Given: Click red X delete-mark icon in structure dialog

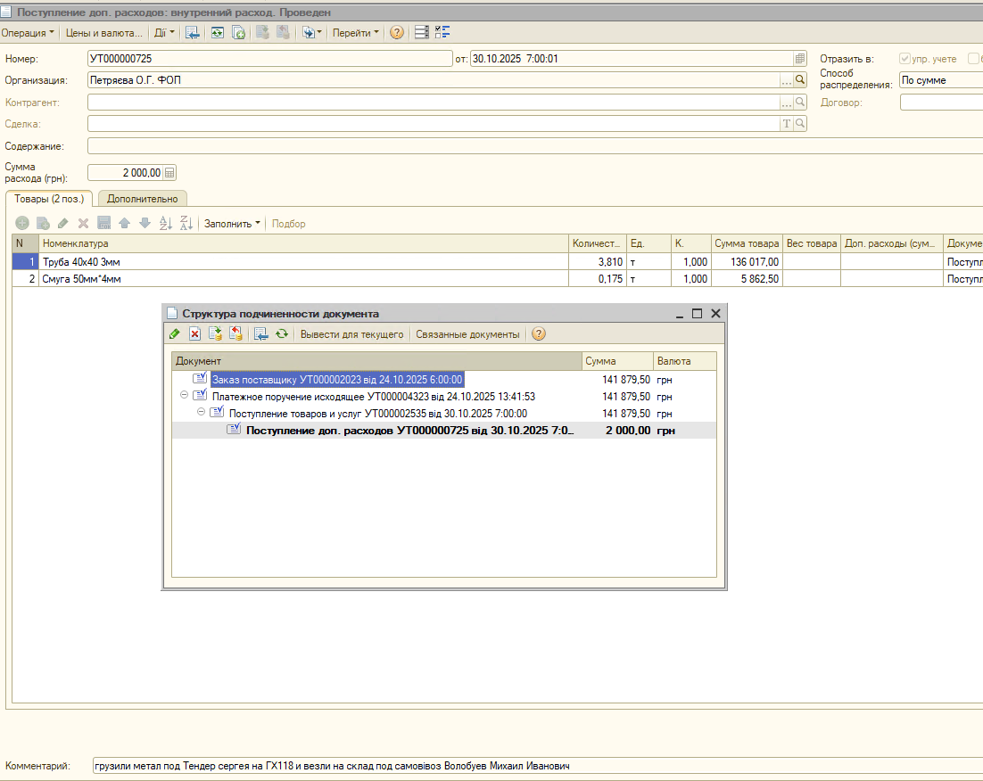Looking at the screenshot, I should pos(195,334).
